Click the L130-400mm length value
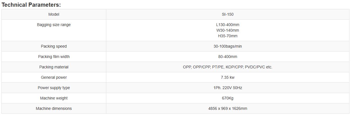The height and width of the screenshot is (116, 352). 227,25
